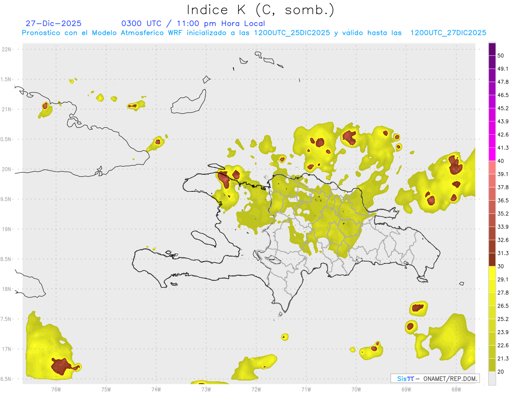Click the "35.2" color scale label

pyautogui.click(x=503, y=213)
